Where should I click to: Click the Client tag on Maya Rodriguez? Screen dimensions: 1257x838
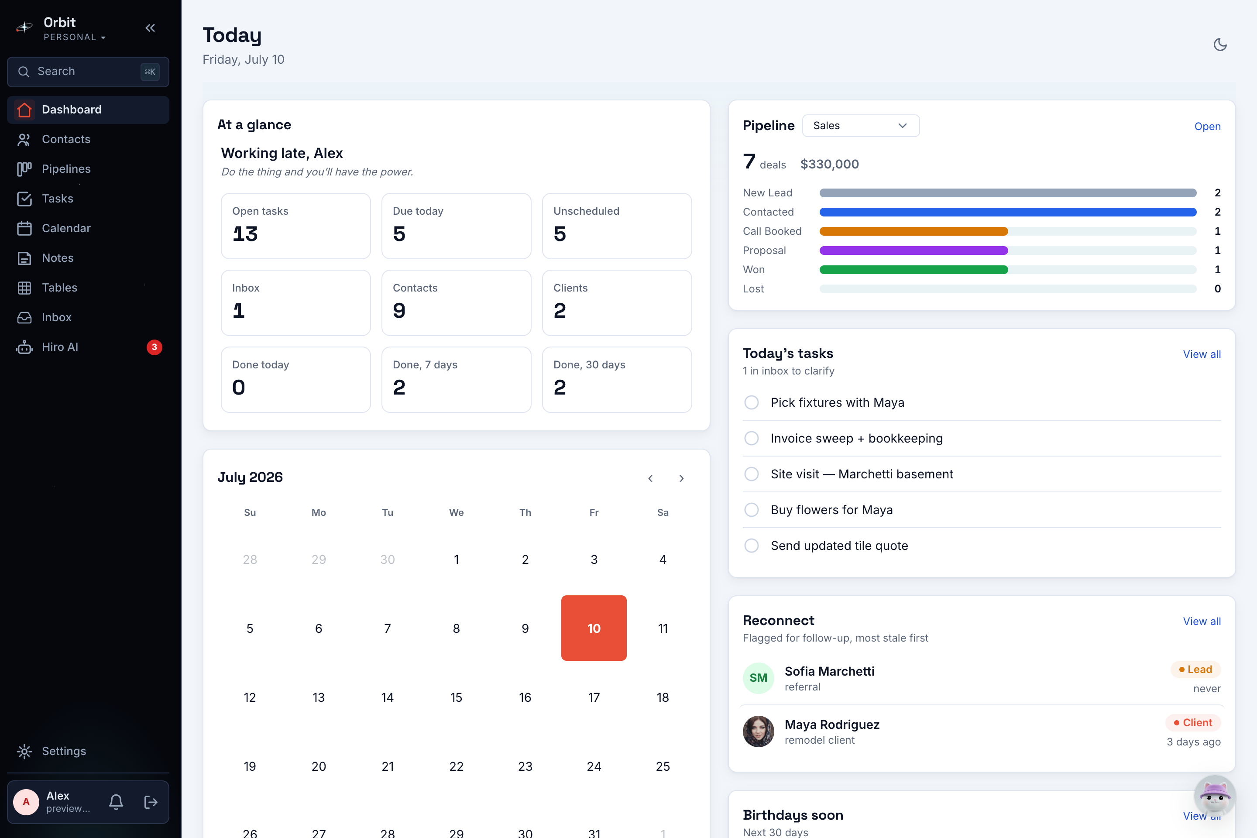point(1193,723)
